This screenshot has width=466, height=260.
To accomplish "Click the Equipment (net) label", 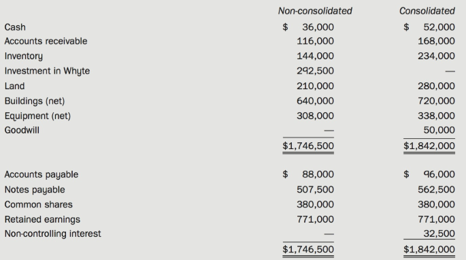I will click(37, 116).
